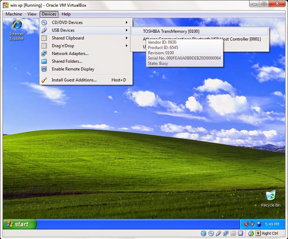Open Internet Explorer desktop icon
The height and width of the screenshot is (239, 288).
click(x=17, y=30)
